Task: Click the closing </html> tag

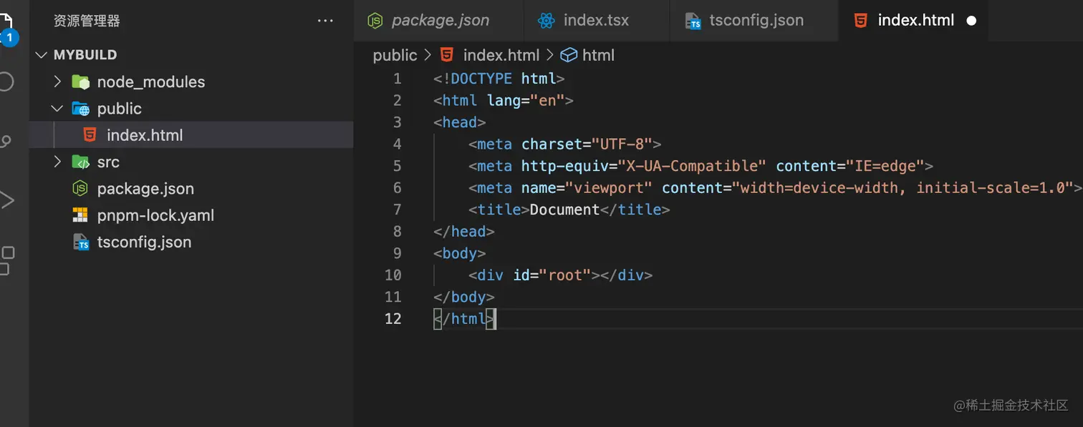Action: [463, 318]
